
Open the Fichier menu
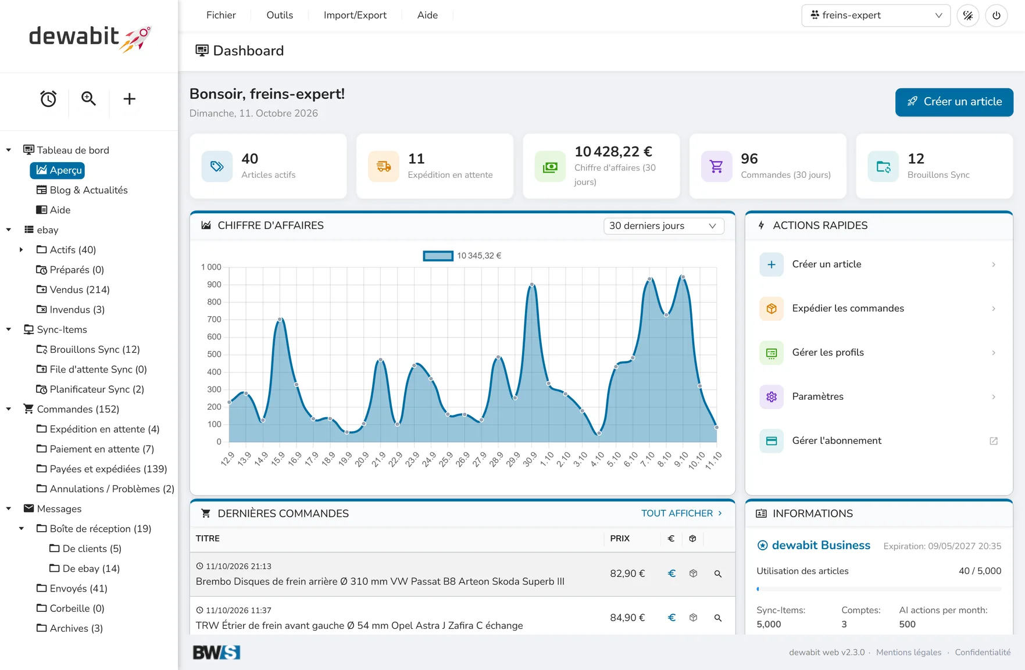[221, 15]
